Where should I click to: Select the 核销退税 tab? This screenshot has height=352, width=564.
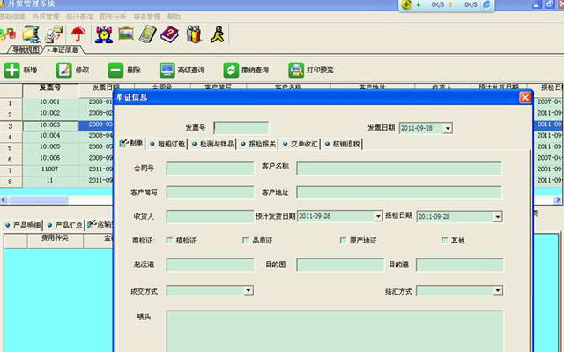click(x=343, y=144)
